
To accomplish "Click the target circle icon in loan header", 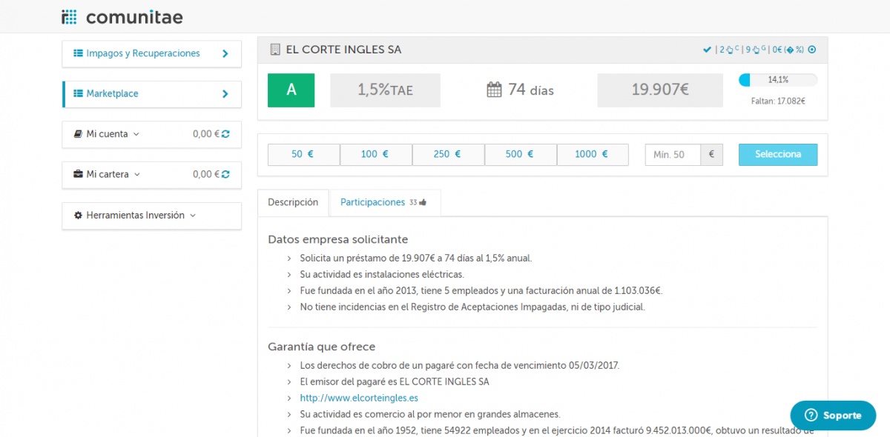I will pos(811,50).
